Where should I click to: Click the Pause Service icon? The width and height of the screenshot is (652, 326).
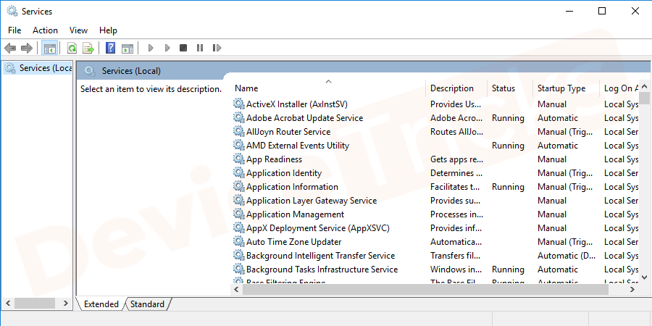click(200, 49)
